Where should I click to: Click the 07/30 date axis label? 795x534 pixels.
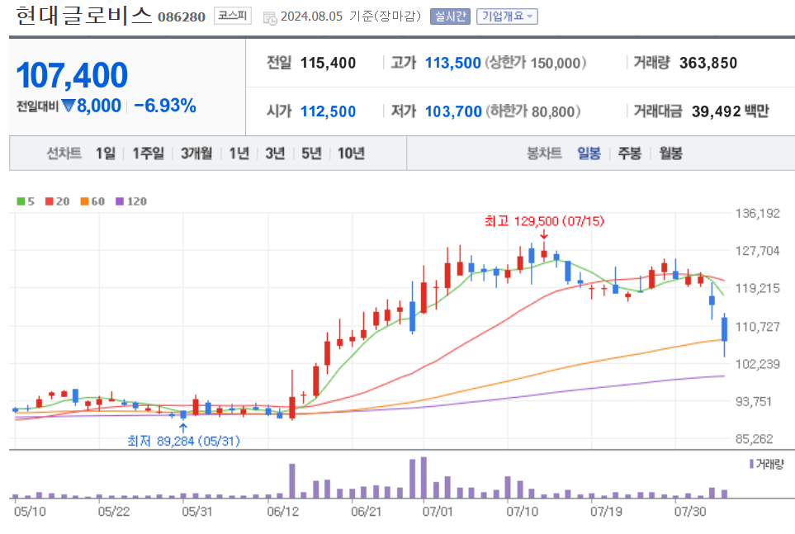click(x=690, y=511)
